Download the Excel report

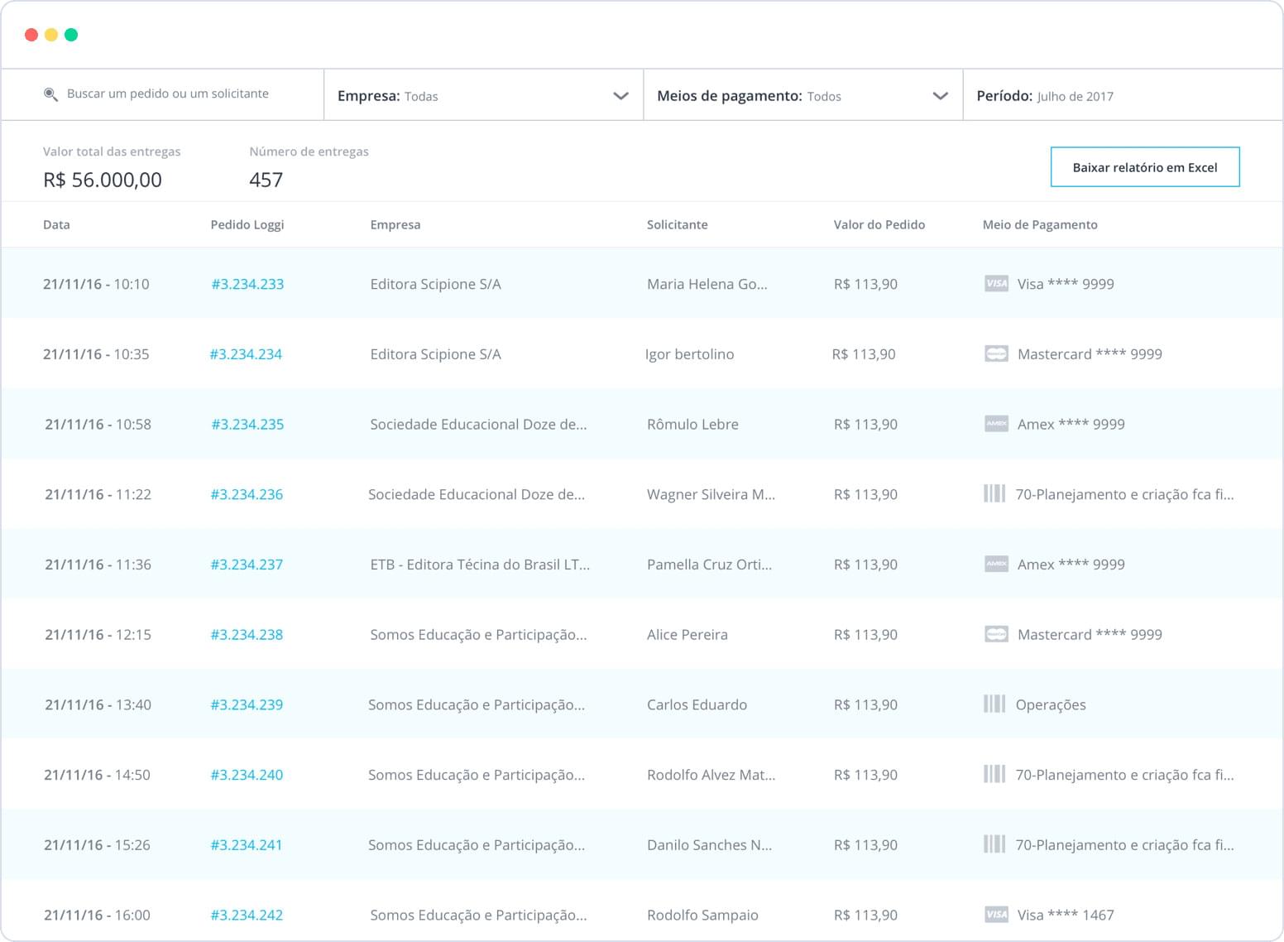pos(1144,167)
